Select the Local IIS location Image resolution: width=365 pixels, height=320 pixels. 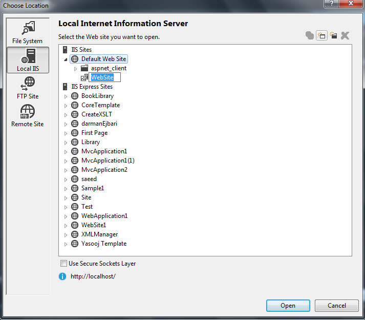[28, 60]
